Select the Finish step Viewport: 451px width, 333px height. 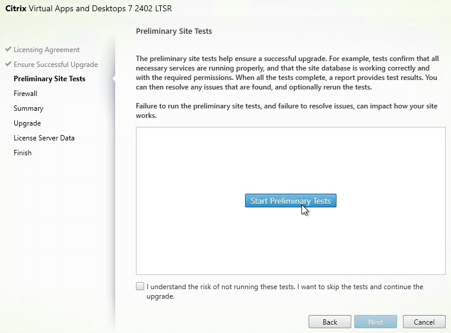pyautogui.click(x=23, y=153)
